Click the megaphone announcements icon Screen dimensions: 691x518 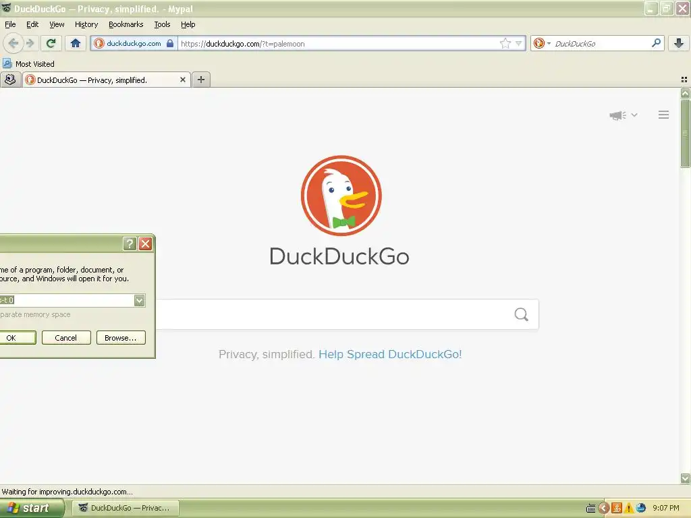click(x=618, y=115)
